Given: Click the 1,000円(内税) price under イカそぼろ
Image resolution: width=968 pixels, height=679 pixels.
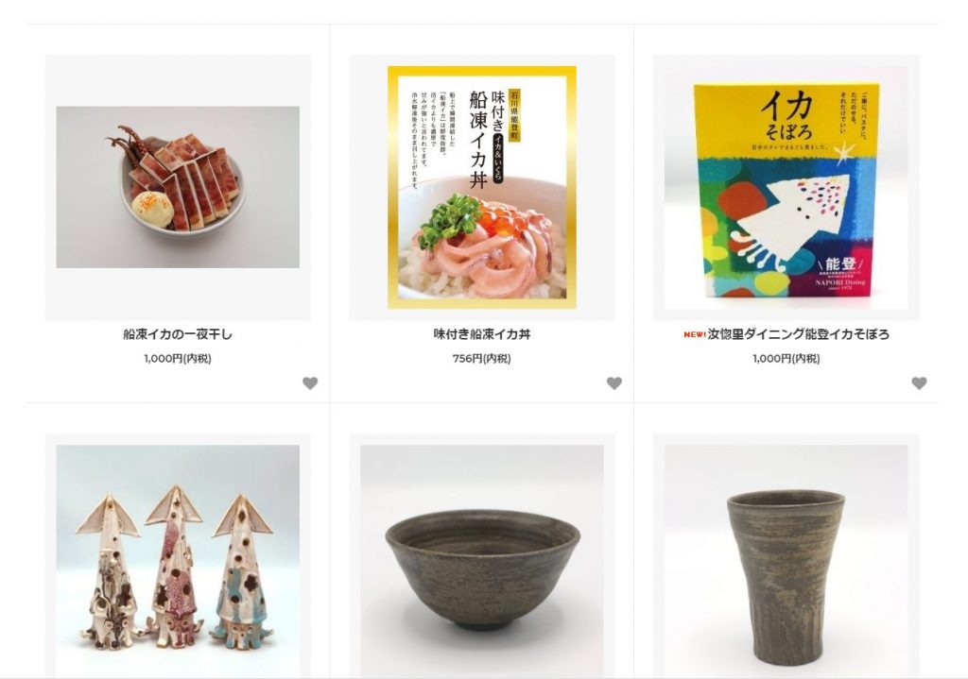Looking at the screenshot, I should [x=786, y=358].
